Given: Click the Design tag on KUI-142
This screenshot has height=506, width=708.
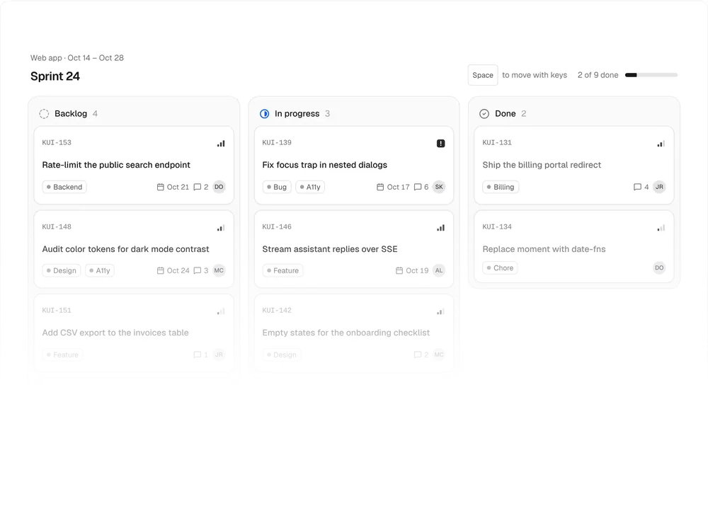Looking at the screenshot, I should 282,355.
